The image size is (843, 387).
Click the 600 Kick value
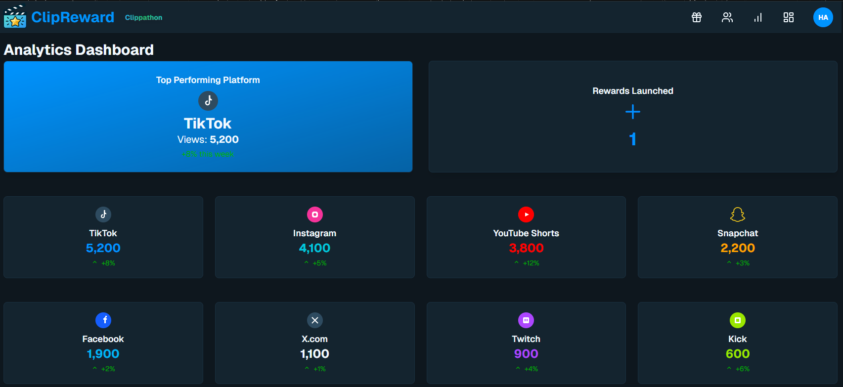[738, 354]
